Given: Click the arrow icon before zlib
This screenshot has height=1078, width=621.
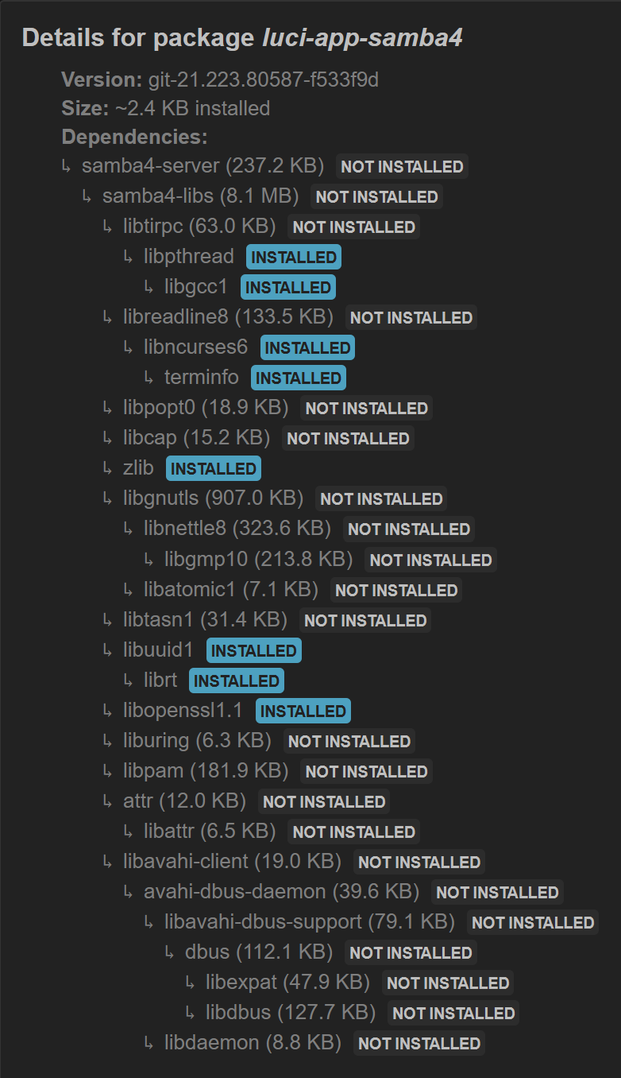Looking at the screenshot, I should (108, 469).
